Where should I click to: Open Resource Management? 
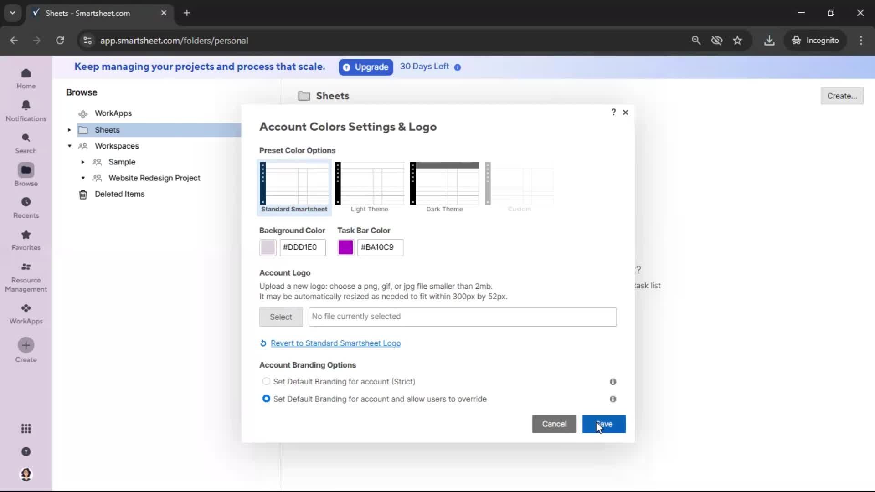26,276
